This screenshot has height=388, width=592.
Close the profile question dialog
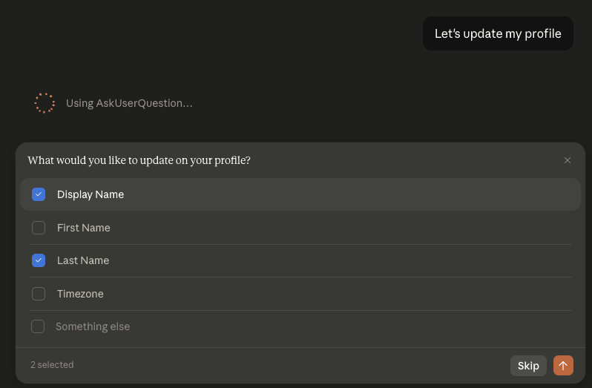click(567, 160)
